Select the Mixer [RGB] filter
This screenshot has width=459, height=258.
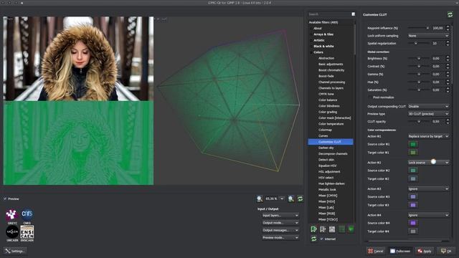click(326, 214)
